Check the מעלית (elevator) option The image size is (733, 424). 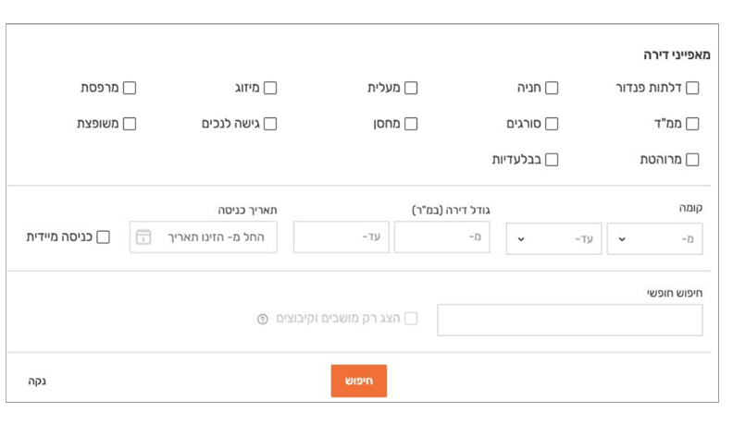tap(411, 89)
